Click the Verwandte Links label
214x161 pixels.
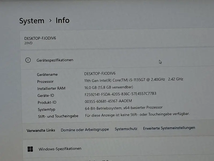click(x=41, y=130)
